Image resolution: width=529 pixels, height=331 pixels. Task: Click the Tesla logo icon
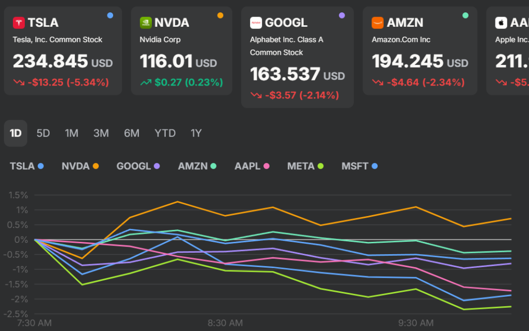pos(19,23)
